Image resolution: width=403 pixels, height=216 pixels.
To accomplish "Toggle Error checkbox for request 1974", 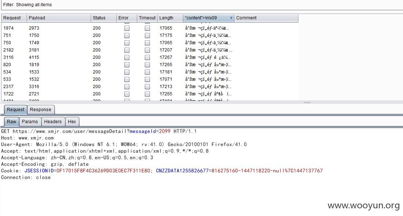I will pos(127,28).
